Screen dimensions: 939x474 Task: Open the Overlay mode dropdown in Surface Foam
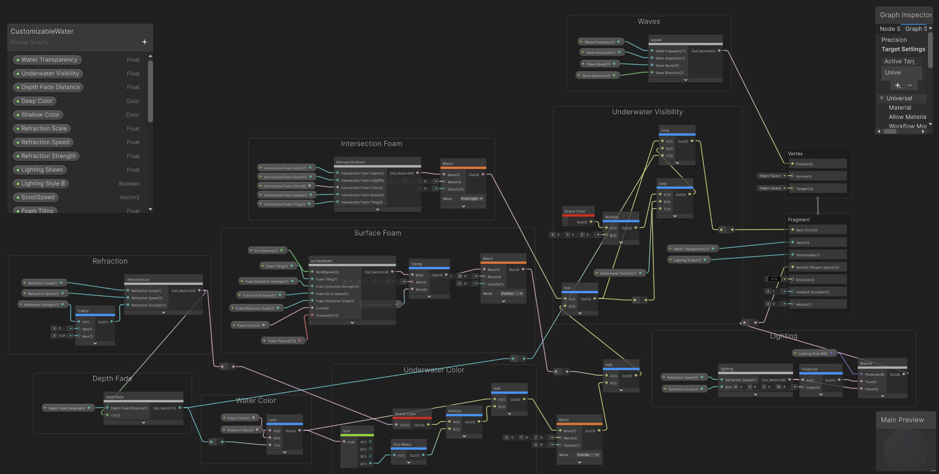pyautogui.click(x=511, y=294)
